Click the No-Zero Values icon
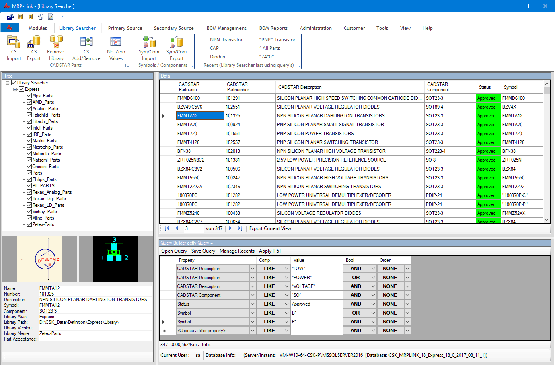Image resolution: width=555 pixels, height=366 pixels. [116, 41]
